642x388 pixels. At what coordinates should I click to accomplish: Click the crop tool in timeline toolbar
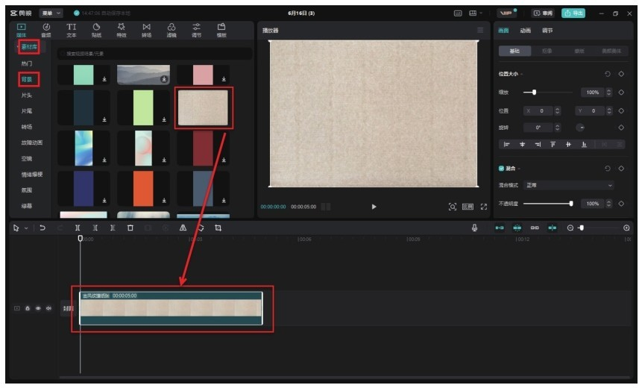218,228
